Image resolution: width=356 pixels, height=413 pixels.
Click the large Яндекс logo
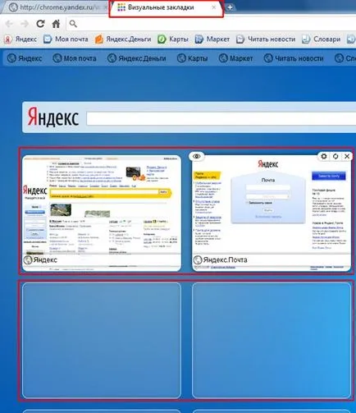tap(53, 117)
